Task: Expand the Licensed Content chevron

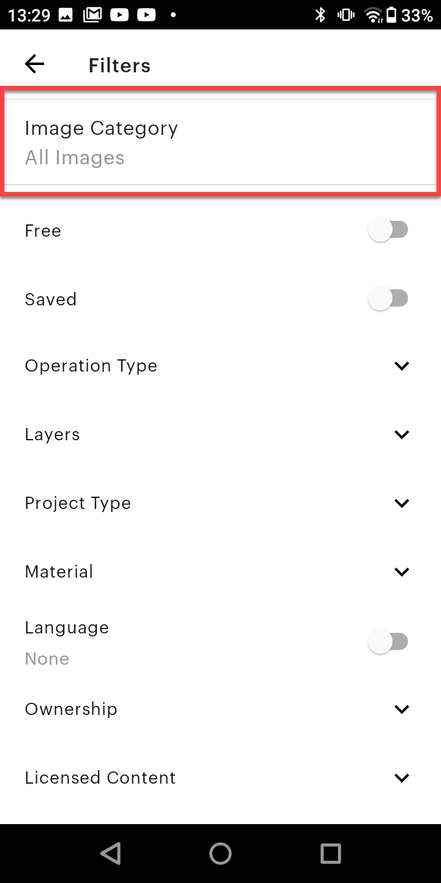Action: 402,778
